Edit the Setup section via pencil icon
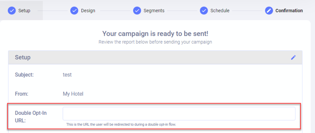Screen dimensions: 315x133 click(293, 58)
